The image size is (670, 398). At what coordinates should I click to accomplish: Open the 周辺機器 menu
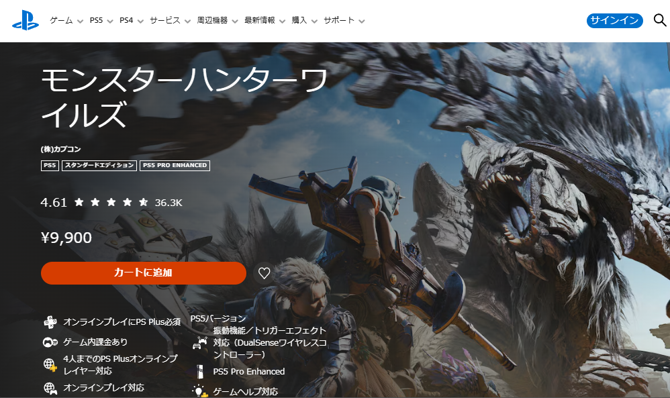click(x=218, y=21)
